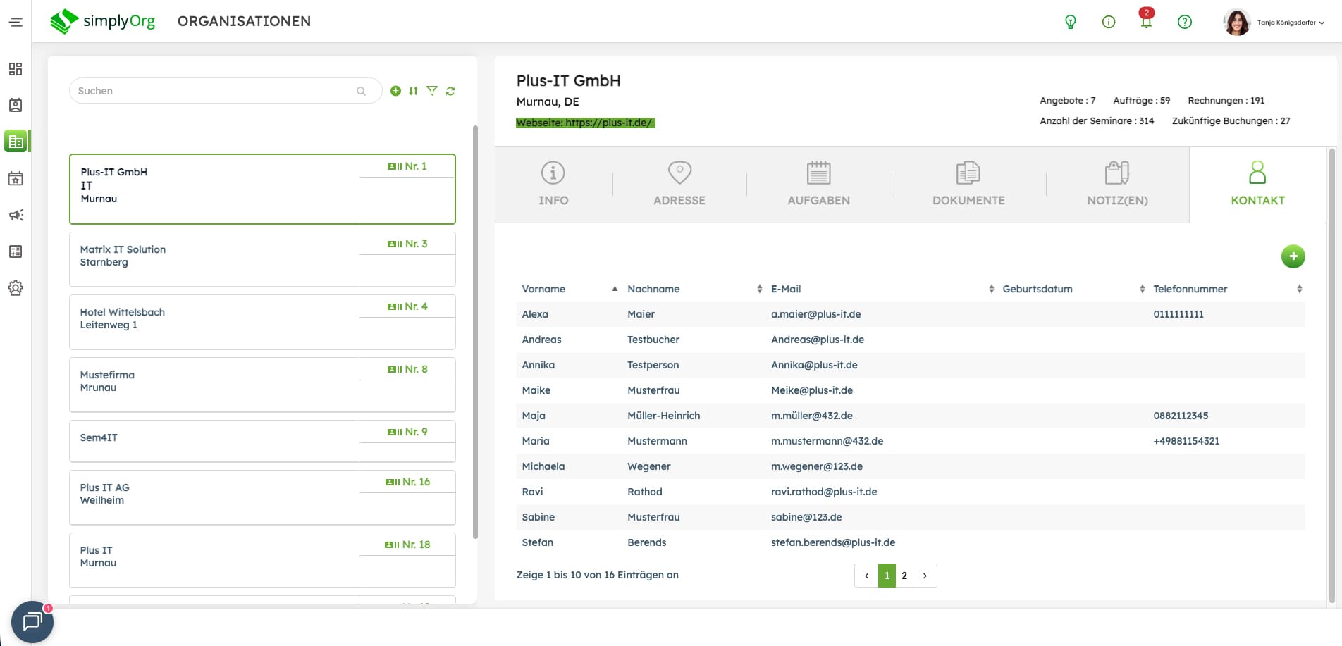1342x646 pixels.
Task: Add new contact with green plus button
Action: click(x=1293, y=256)
